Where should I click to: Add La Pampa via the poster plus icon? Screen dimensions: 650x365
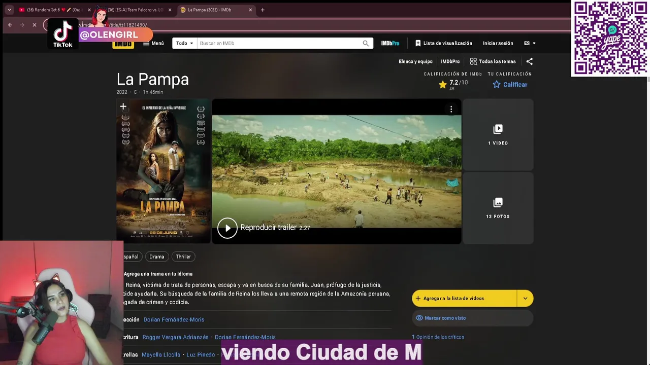pyautogui.click(x=123, y=106)
